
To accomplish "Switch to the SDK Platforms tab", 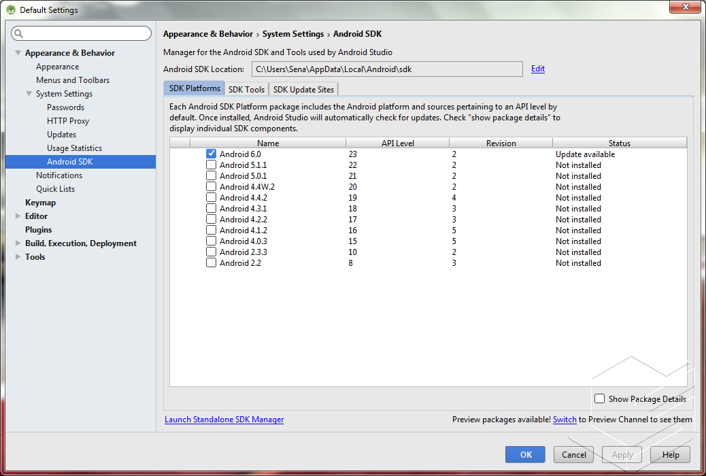I will coord(195,88).
